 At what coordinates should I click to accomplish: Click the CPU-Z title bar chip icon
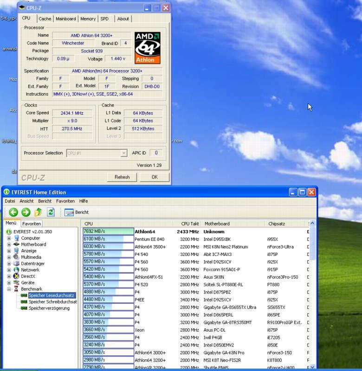[22, 7]
